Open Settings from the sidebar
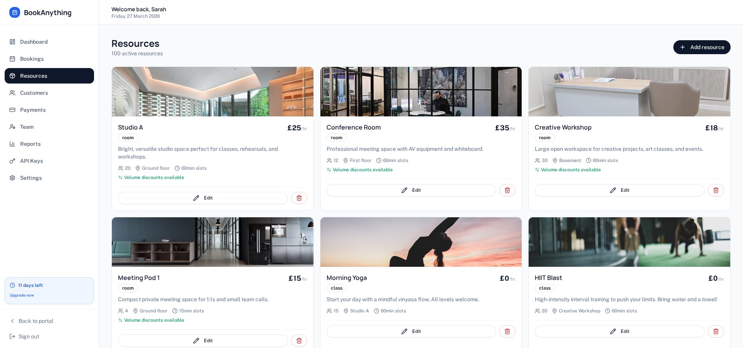The width and height of the screenshot is (743, 348). pyautogui.click(x=49, y=178)
